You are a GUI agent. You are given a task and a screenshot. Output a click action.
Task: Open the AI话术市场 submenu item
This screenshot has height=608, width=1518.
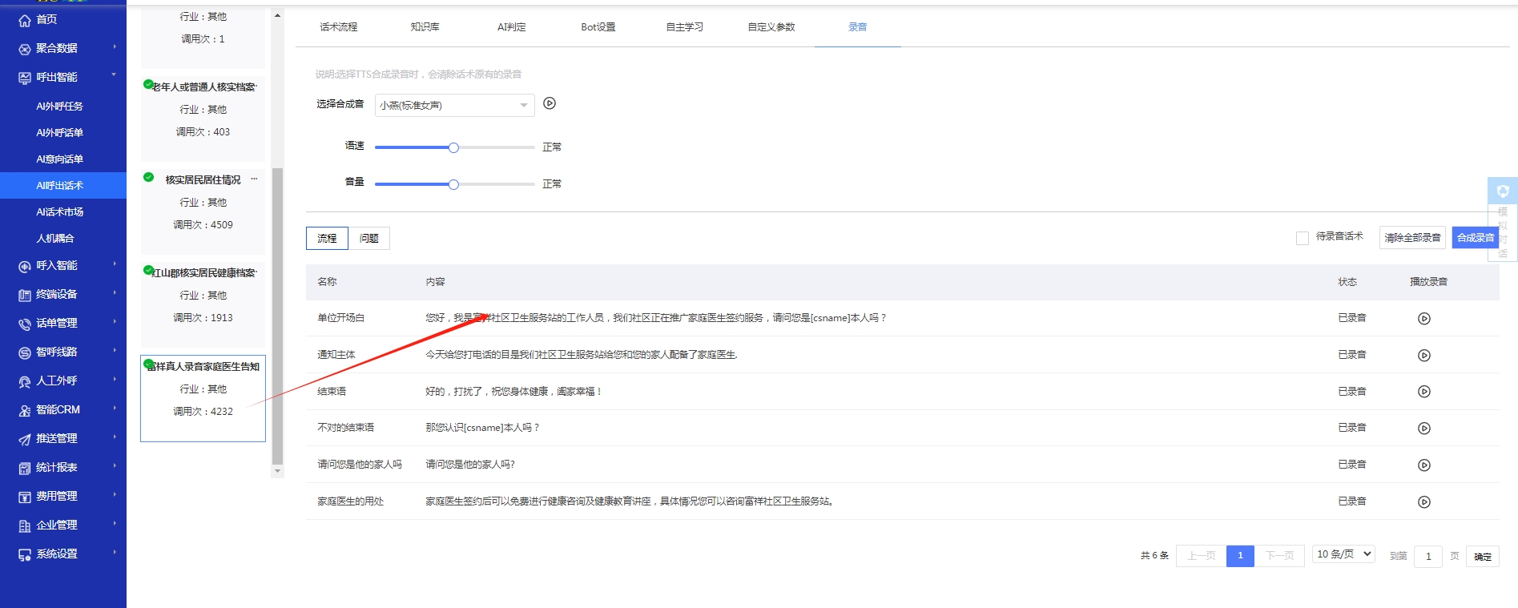[60, 212]
